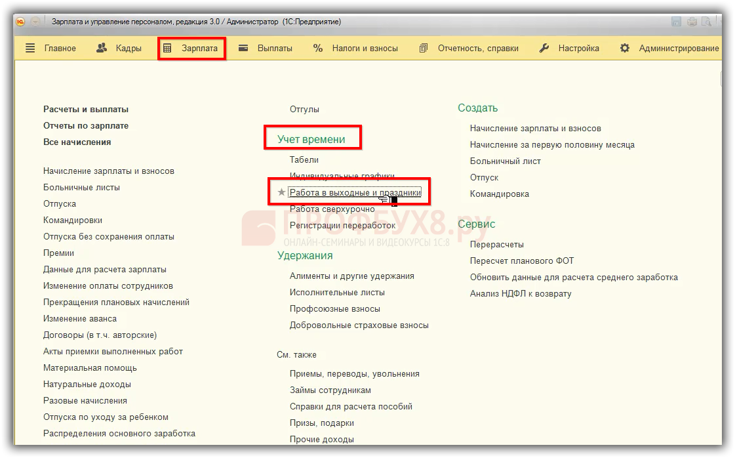The image size is (735, 458).
Task: Click the print icon in title bar
Action: pos(692,22)
